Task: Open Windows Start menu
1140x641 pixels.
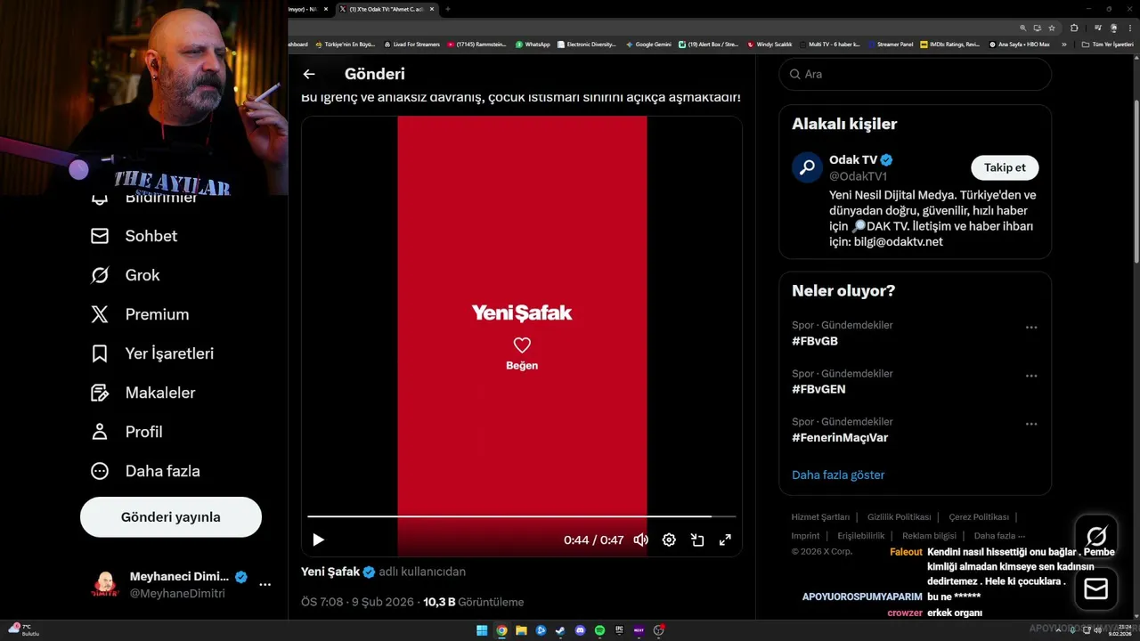Action: point(482,630)
